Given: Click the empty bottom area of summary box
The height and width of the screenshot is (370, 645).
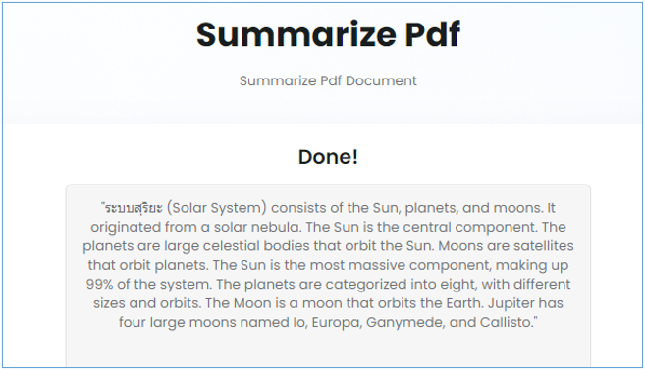Looking at the screenshot, I should 328,348.
